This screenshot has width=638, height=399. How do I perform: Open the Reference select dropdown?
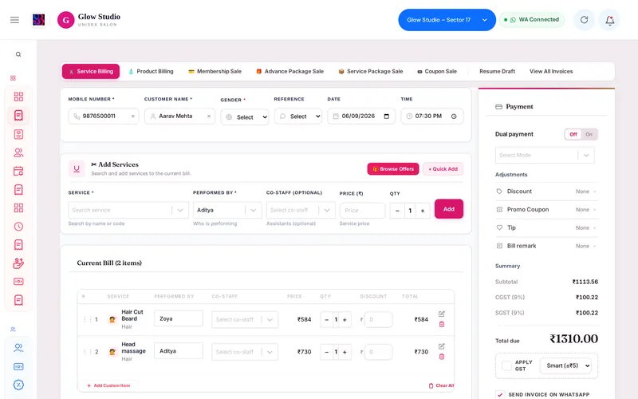297,116
